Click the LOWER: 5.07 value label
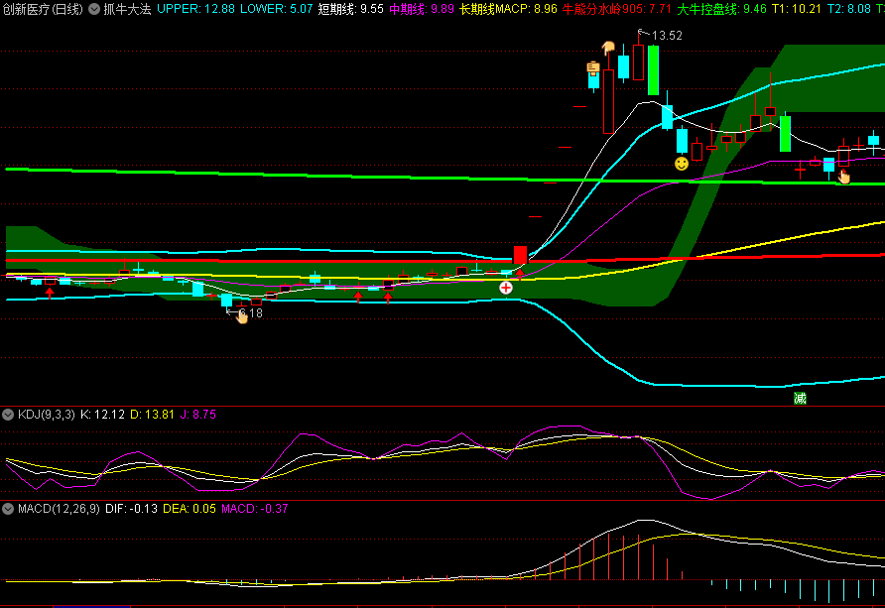Screen dimensions: 885x608 [x=276, y=9]
